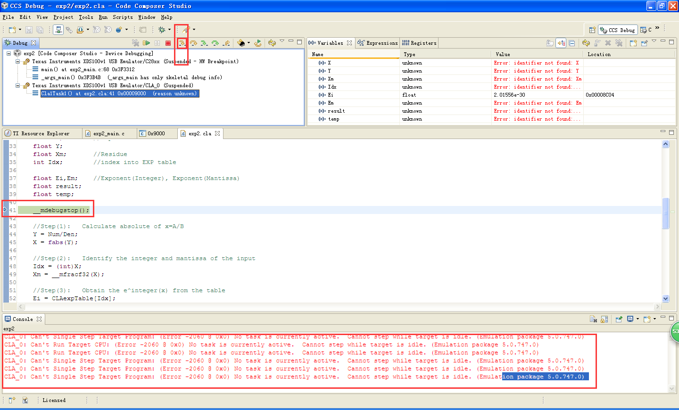Click the green bug Debug toolbar icon
Viewport: 679px width, 410px height.
point(162,30)
